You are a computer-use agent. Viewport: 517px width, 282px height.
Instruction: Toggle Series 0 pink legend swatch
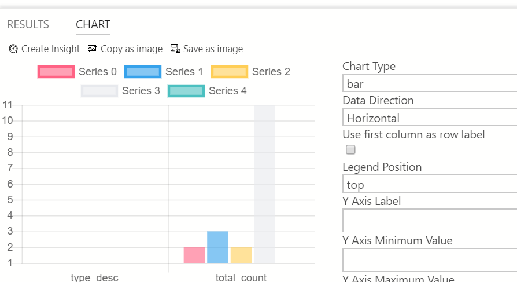56,72
